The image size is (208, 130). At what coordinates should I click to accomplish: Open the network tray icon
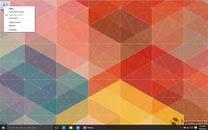pos(188,128)
